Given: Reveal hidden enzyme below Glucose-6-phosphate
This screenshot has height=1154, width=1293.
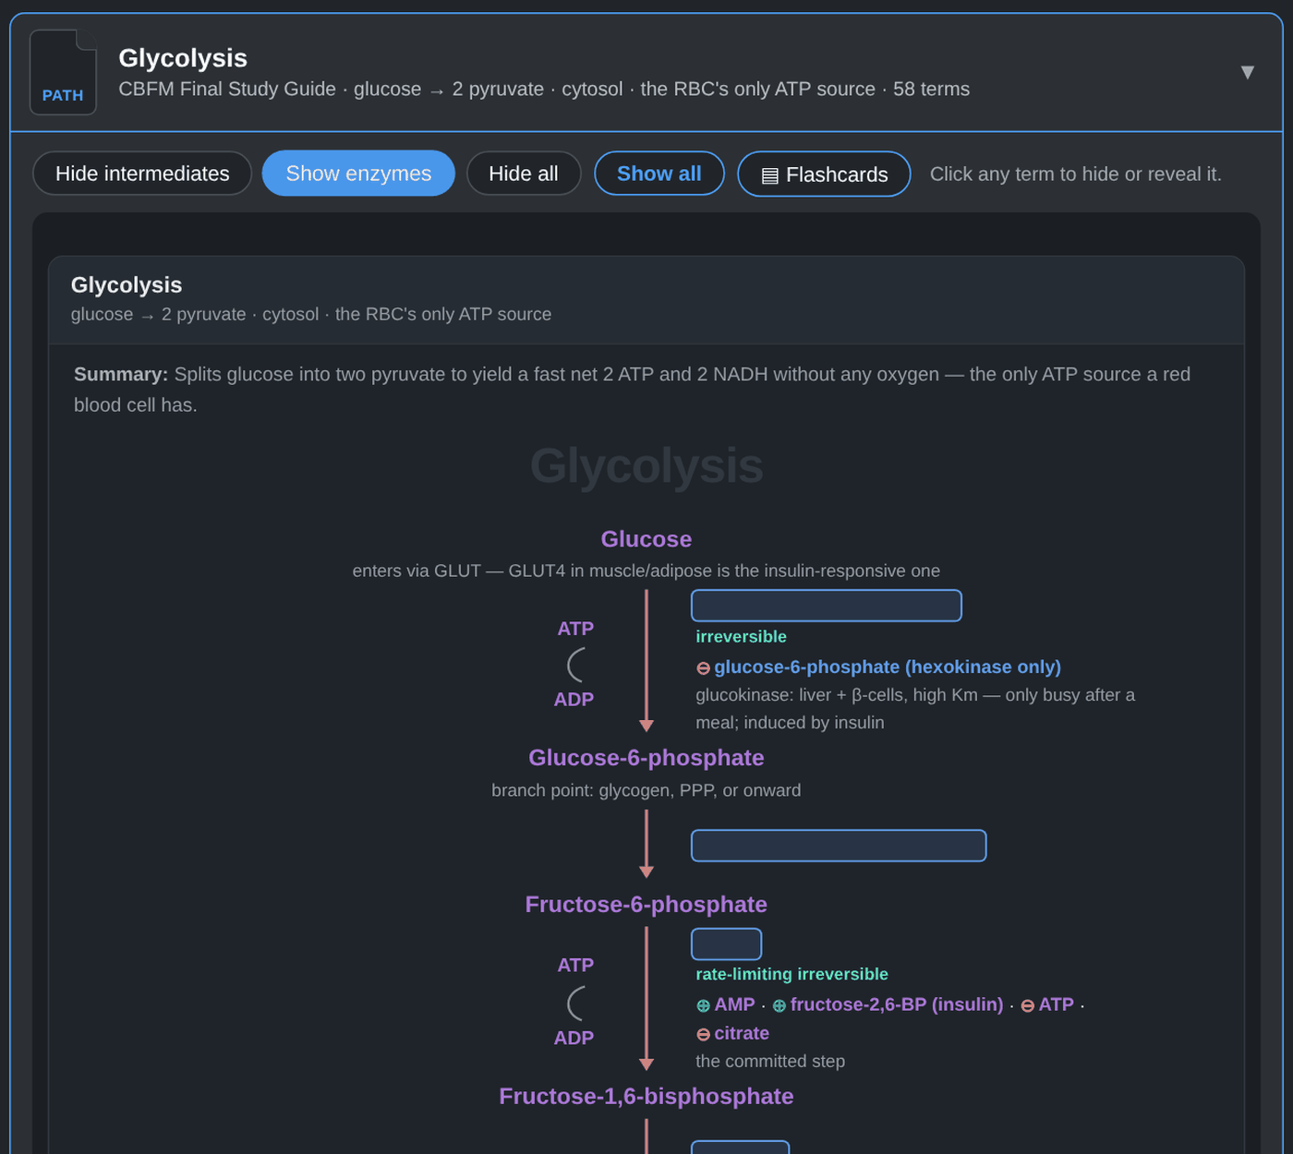Looking at the screenshot, I should tap(839, 846).
